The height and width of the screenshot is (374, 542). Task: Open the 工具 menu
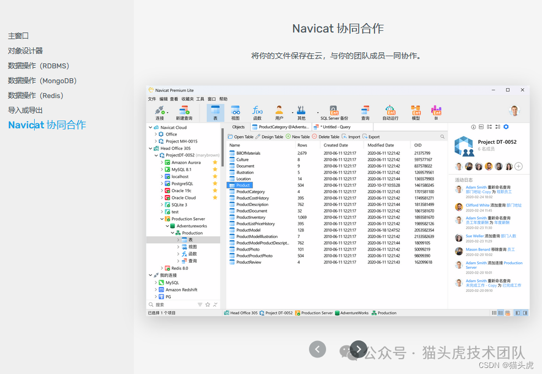point(200,99)
